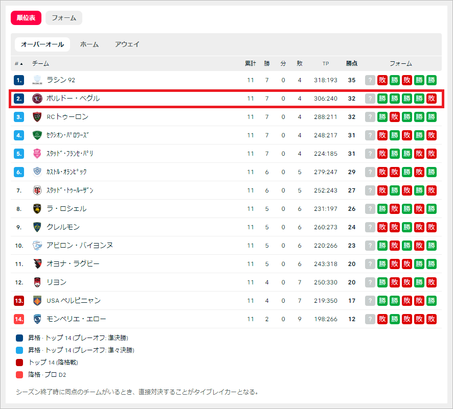Select the 順位表 tab
Screen dimensions: 453x409
26,18
